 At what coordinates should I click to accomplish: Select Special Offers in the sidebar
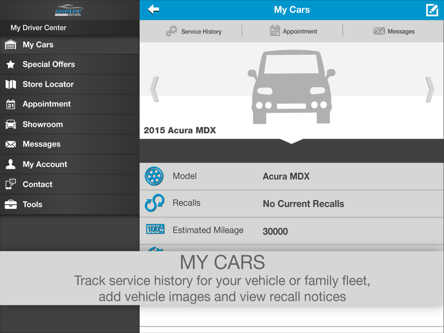(x=70, y=65)
